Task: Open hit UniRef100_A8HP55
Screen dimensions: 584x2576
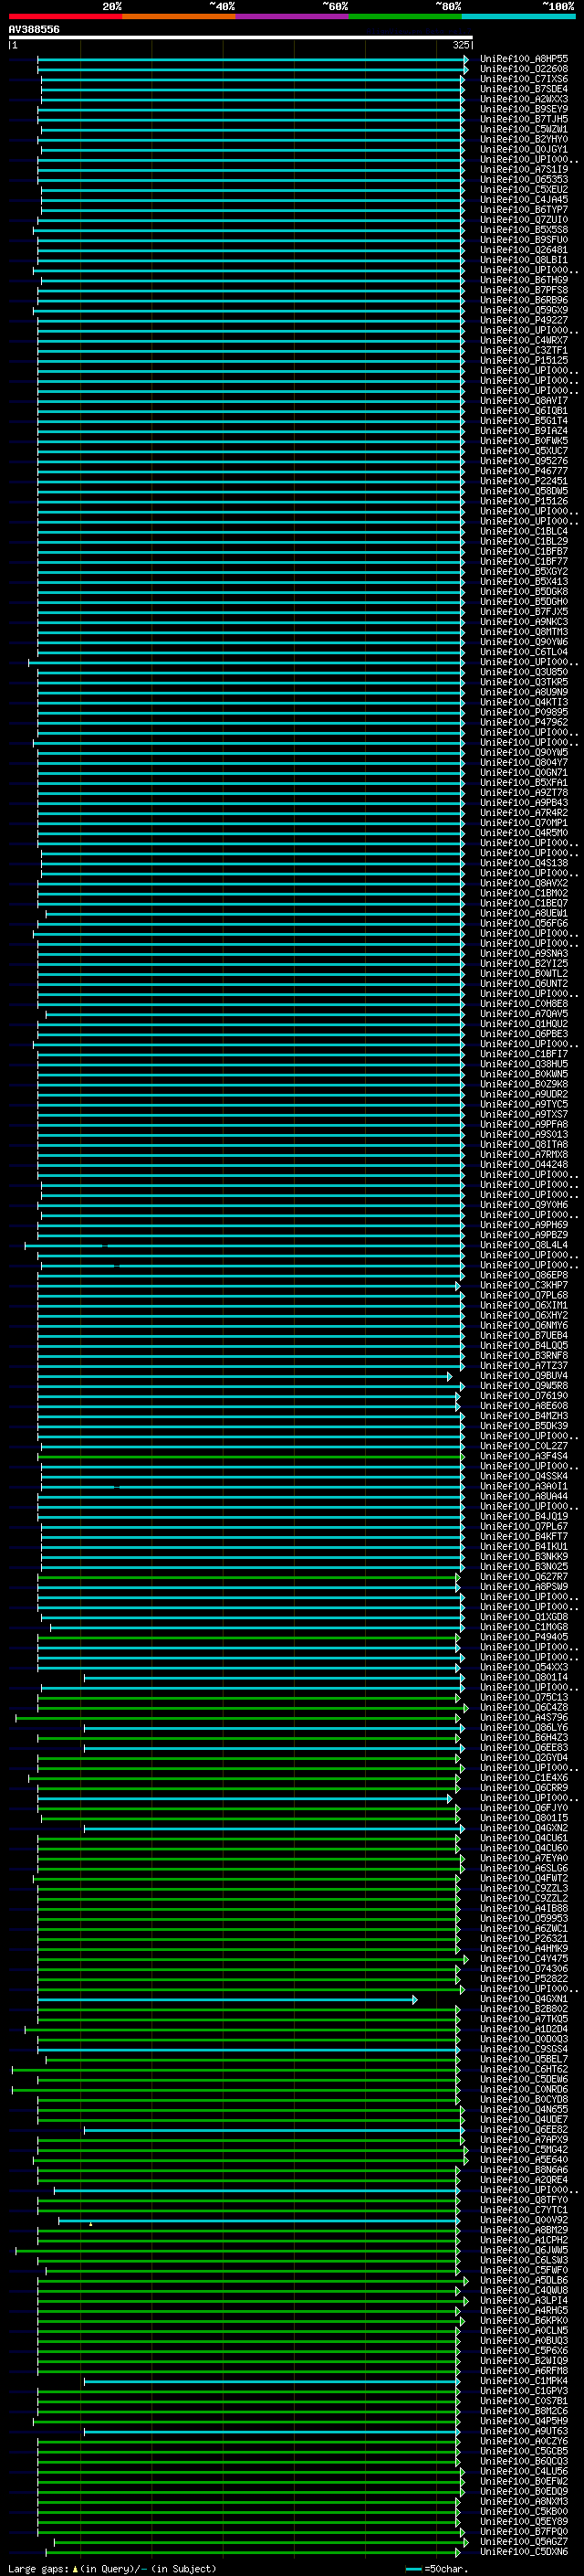Action: pos(523,59)
